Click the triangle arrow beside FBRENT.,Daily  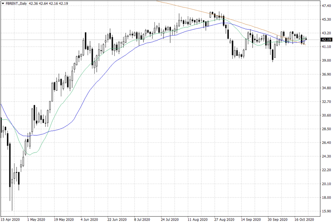pyautogui.click(x=3, y=4)
